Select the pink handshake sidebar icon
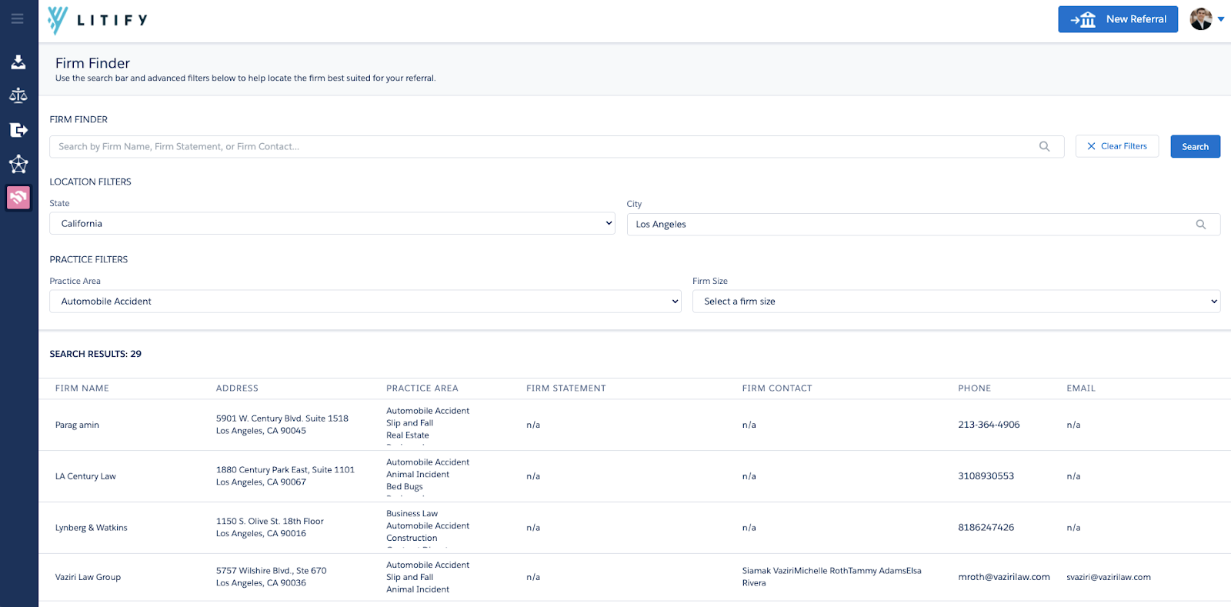The width and height of the screenshot is (1231, 607). pyautogui.click(x=18, y=198)
